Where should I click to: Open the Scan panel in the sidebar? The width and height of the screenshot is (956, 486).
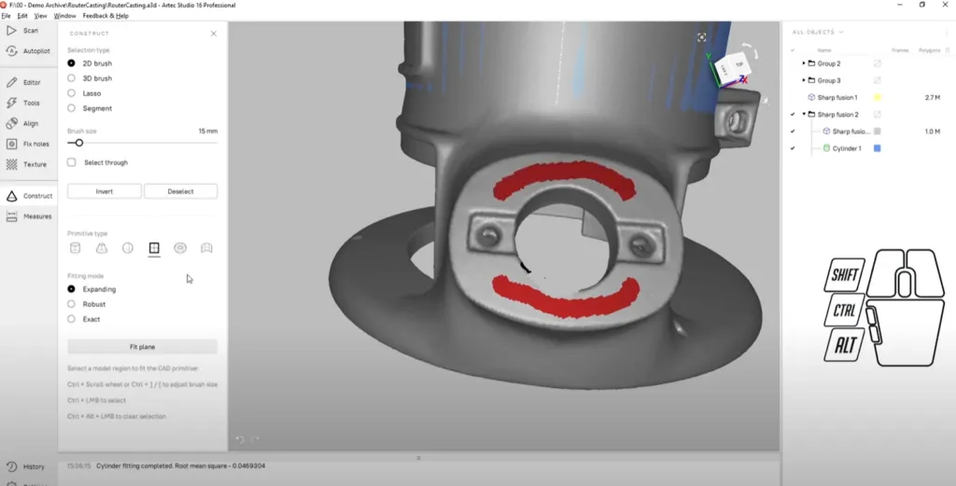pyautogui.click(x=23, y=31)
